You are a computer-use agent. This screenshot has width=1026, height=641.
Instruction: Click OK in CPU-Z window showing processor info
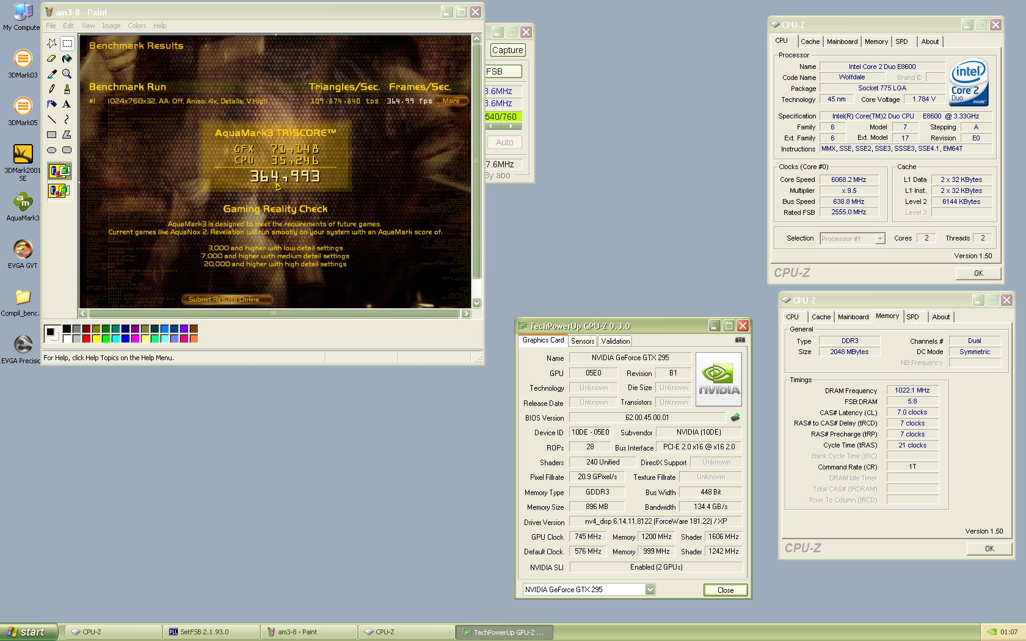[978, 273]
